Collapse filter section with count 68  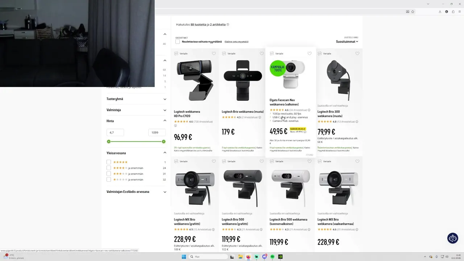[165, 61]
